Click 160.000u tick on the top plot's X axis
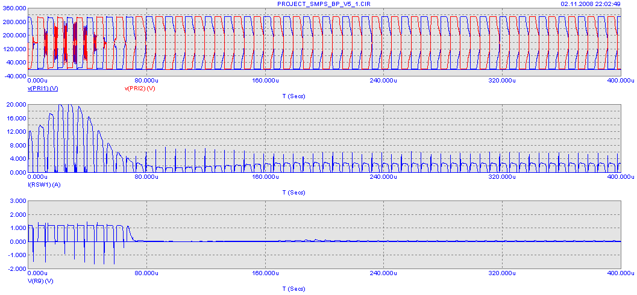Viewport: 637px width, 295px height. [265, 80]
